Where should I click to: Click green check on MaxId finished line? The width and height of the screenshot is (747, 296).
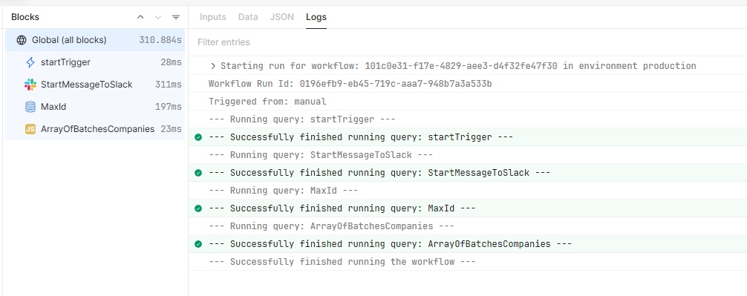(x=198, y=208)
